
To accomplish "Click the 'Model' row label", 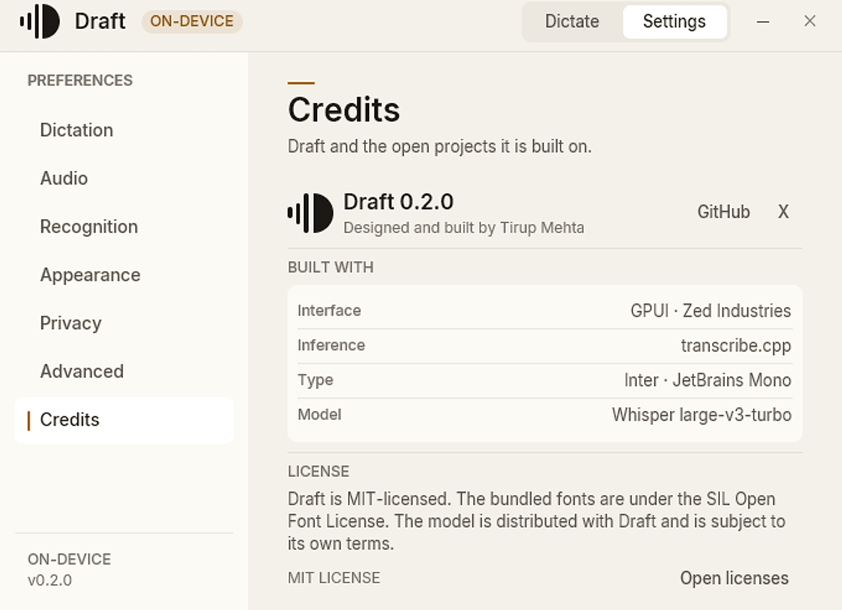I will (319, 415).
